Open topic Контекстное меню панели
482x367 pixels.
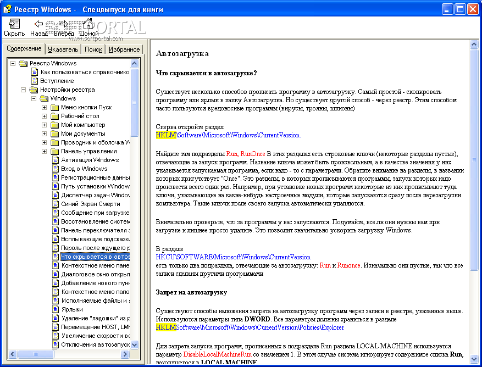[95, 265]
